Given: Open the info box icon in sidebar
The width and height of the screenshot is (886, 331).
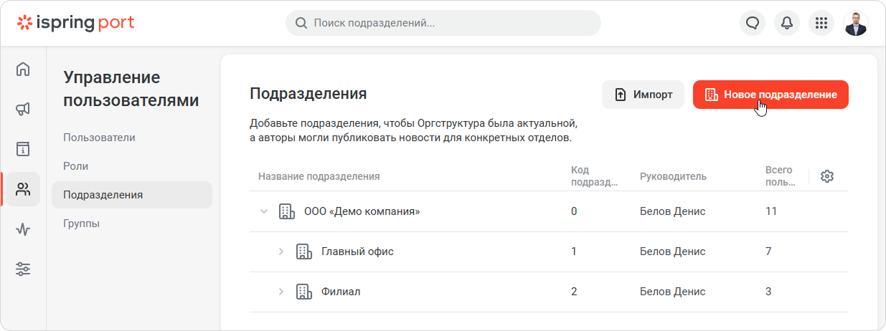Looking at the screenshot, I should (23, 149).
